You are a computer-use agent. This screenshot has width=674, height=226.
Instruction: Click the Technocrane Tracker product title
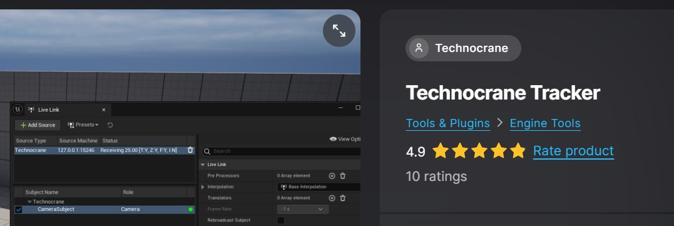point(503,93)
